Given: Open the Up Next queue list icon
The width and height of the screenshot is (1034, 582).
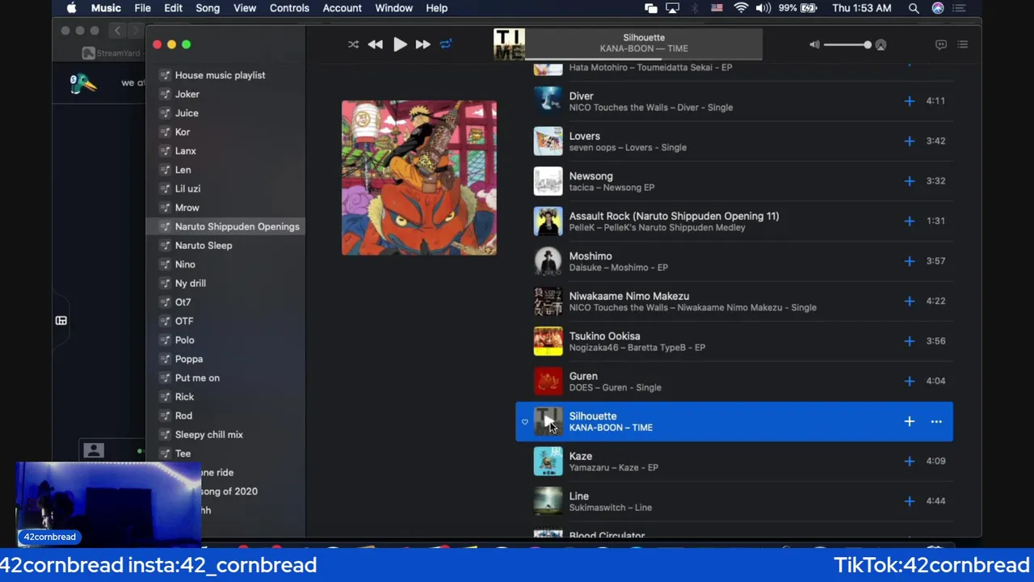Looking at the screenshot, I should point(962,44).
